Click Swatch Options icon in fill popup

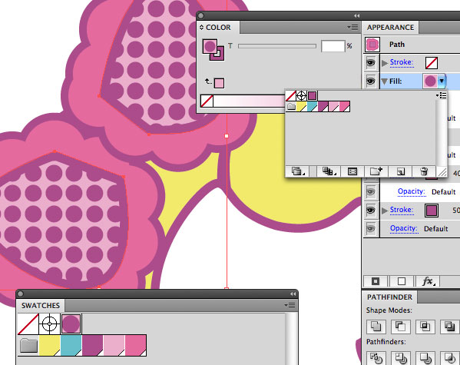(x=352, y=171)
